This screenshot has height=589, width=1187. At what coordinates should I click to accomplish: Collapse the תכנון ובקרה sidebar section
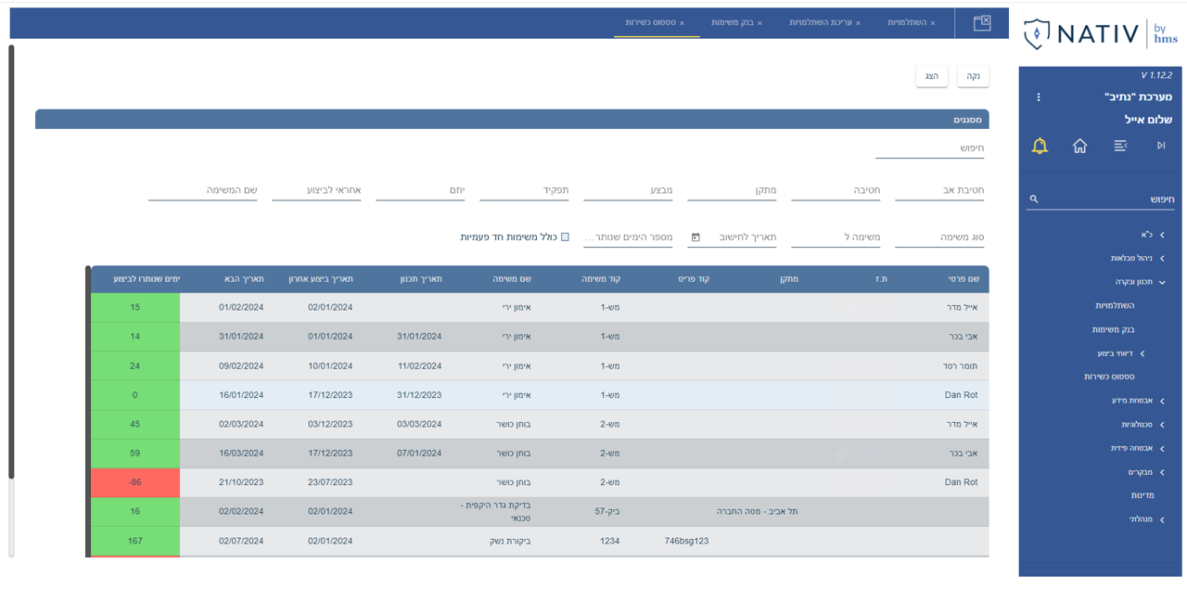[x=1162, y=282]
